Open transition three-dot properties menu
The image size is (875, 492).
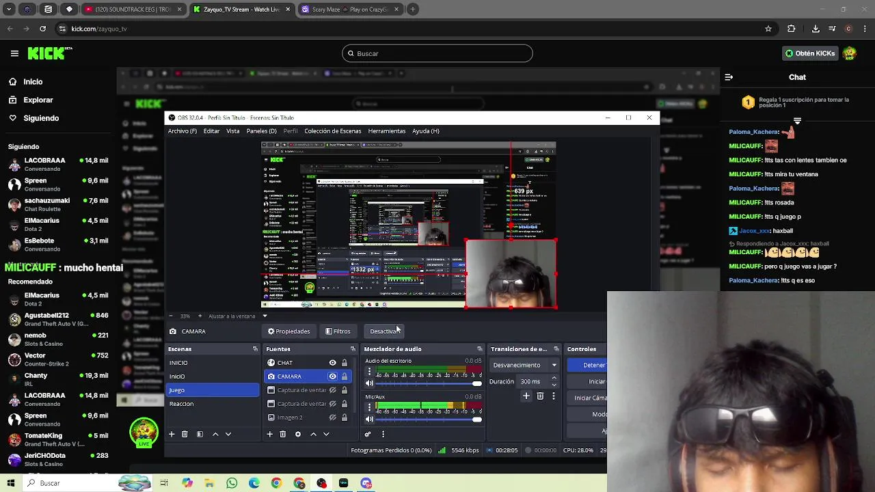[554, 396]
